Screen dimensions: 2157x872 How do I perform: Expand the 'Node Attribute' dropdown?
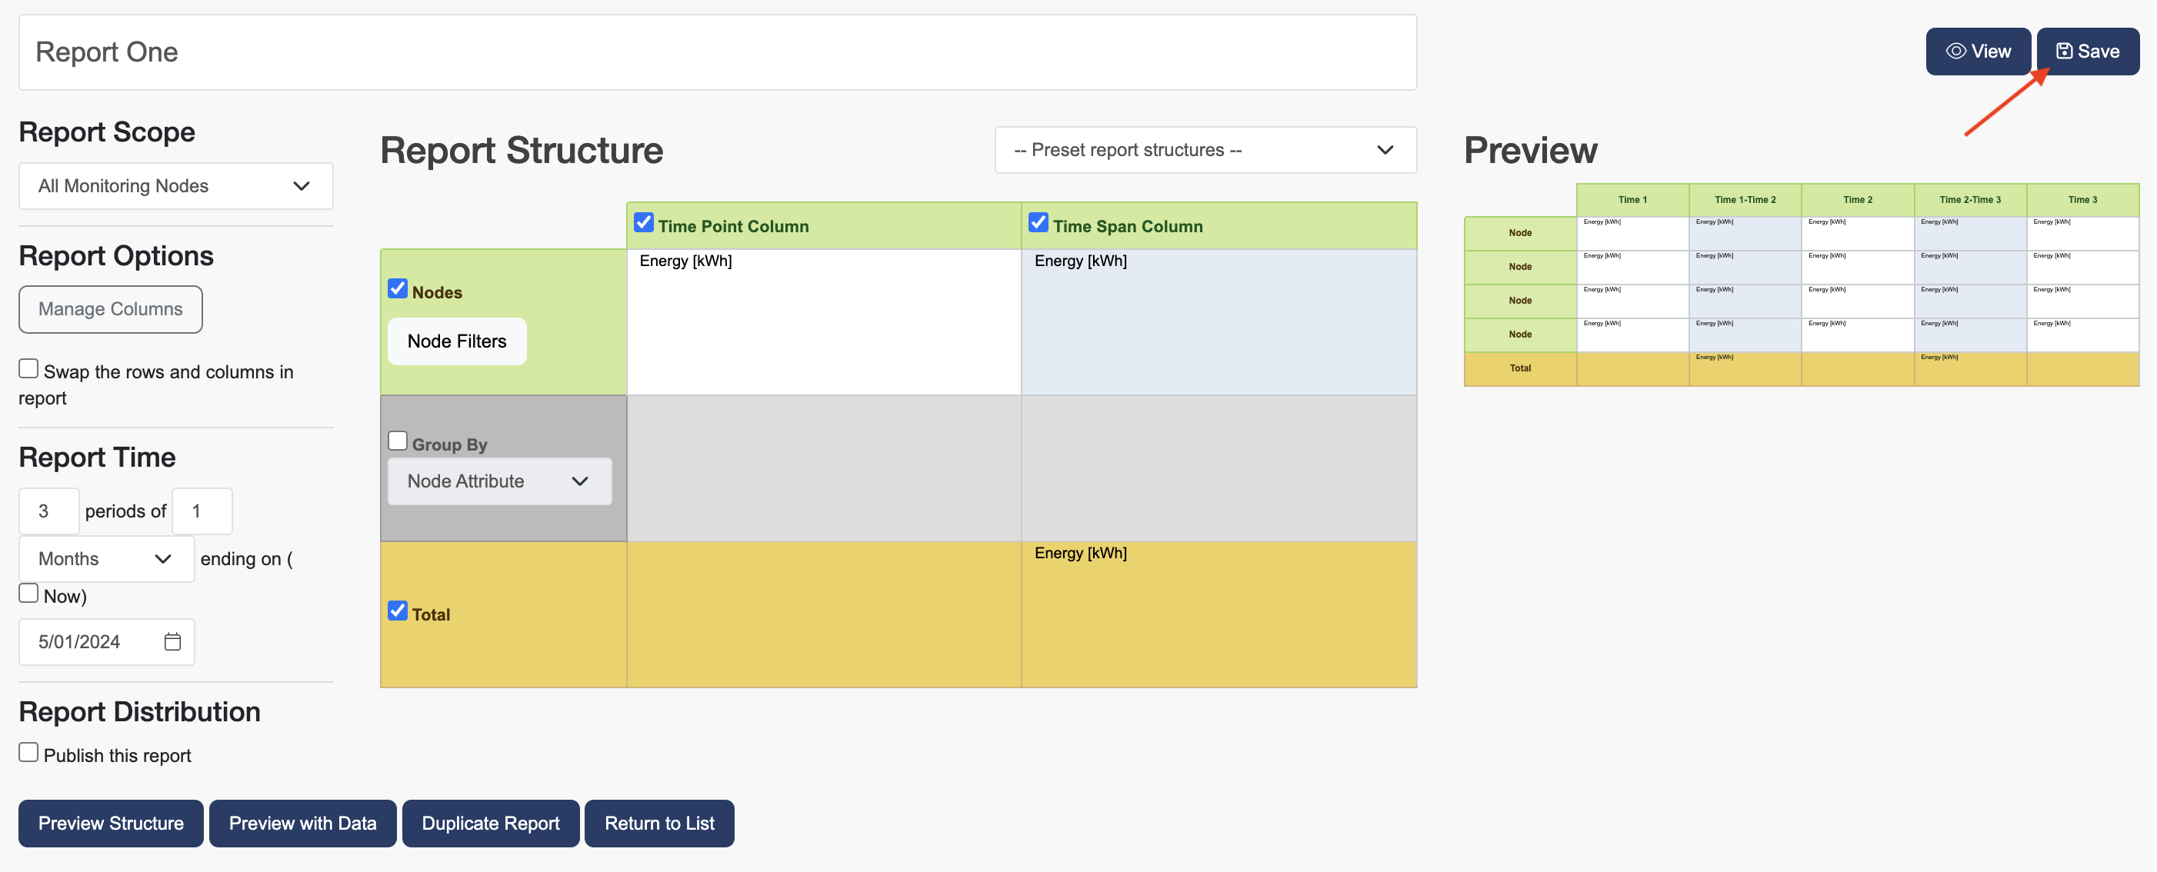pos(499,481)
